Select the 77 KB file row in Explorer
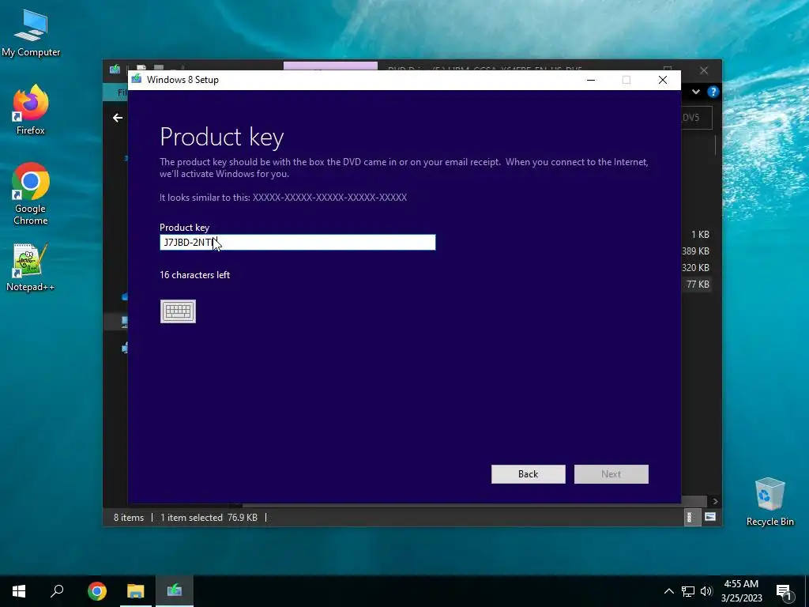The height and width of the screenshot is (607, 809). click(698, 285)
